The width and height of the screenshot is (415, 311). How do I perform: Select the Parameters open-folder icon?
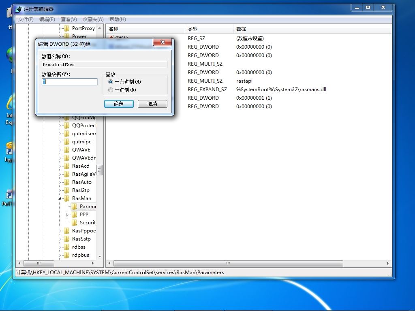pyautogui.click(x=75, y=207)
